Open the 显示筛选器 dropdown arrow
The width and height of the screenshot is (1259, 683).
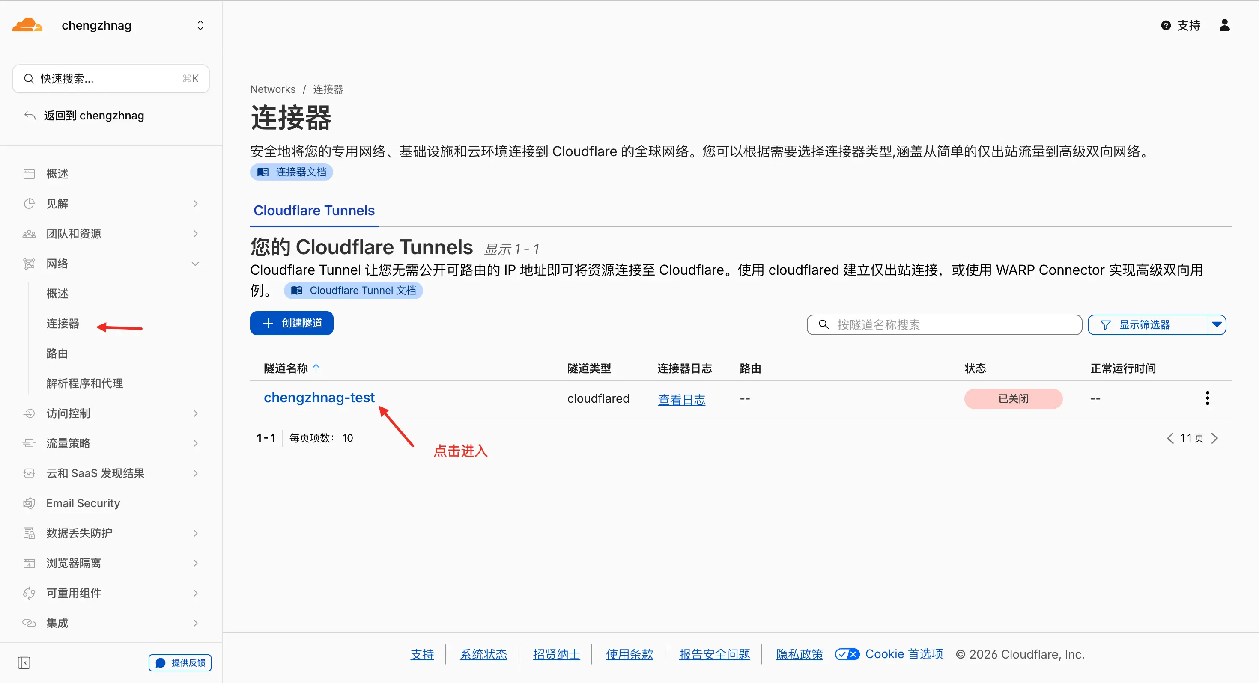click(1217, 324)
